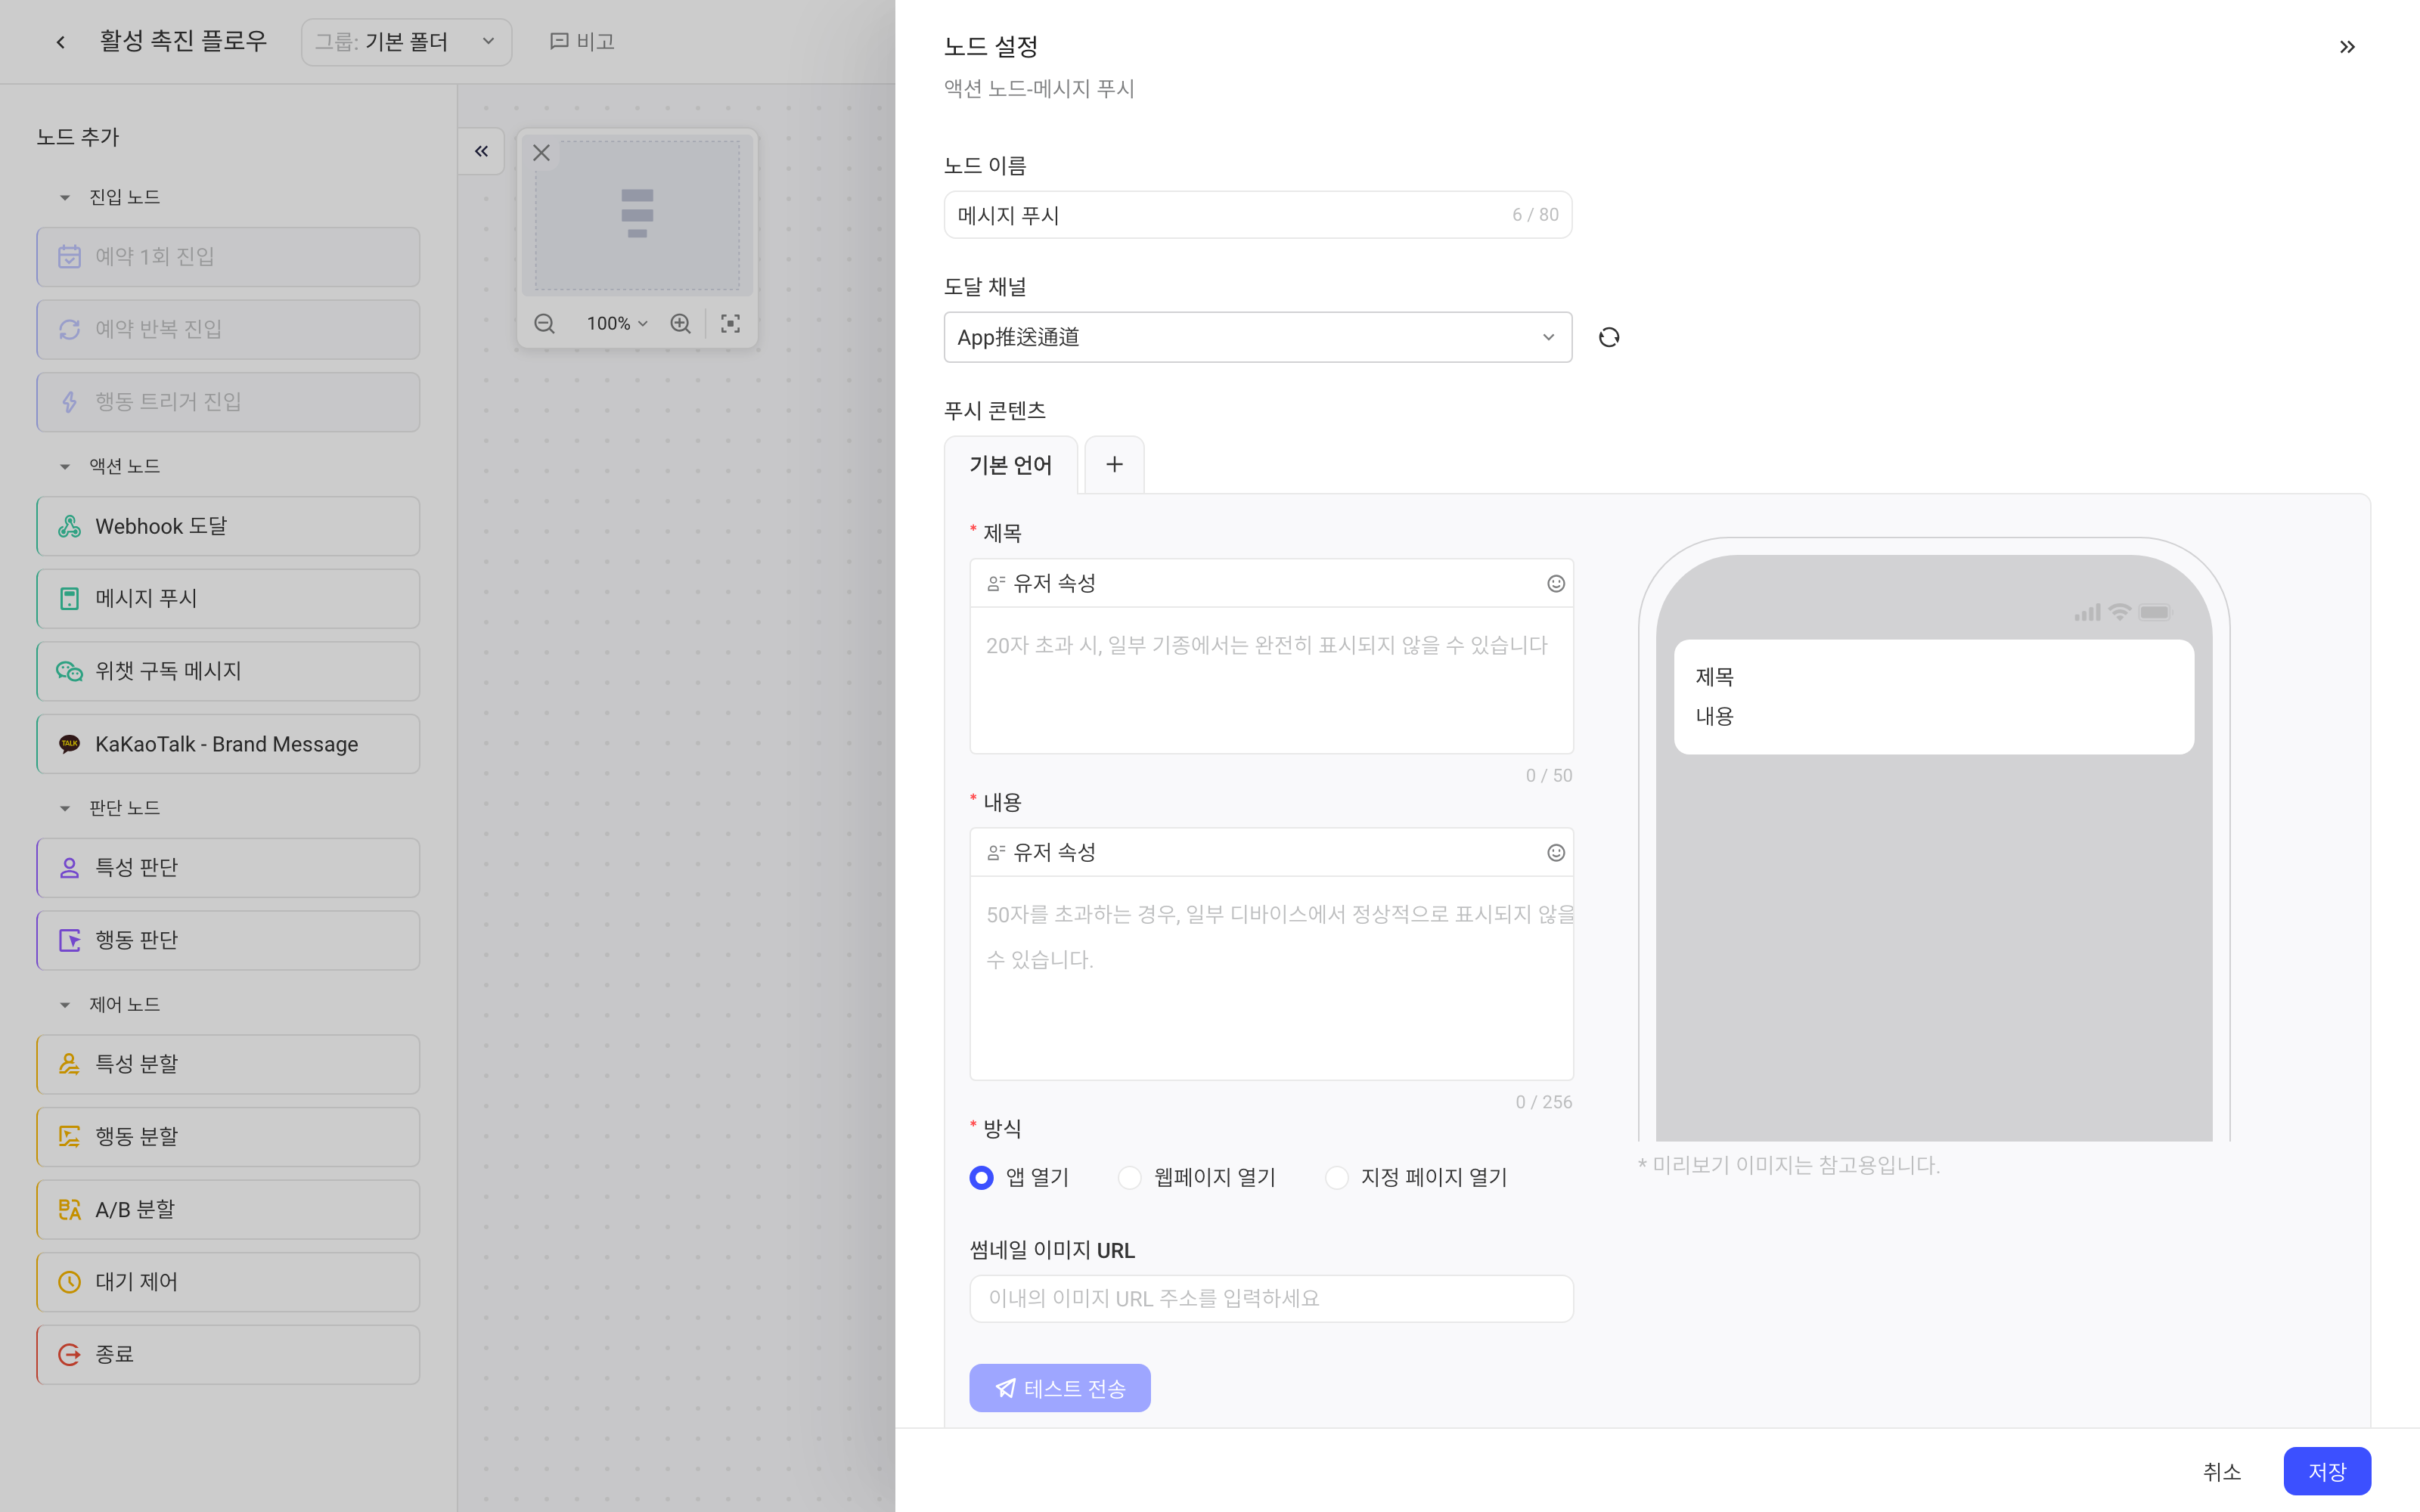Add KaKaoTalk - Brand Message node
Viewport: 2420px width, 1512px height.
click(x=228, y=744)
